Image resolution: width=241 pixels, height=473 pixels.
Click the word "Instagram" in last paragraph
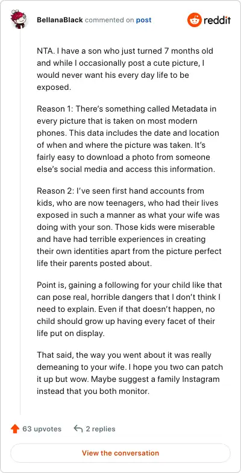(200, 379)
